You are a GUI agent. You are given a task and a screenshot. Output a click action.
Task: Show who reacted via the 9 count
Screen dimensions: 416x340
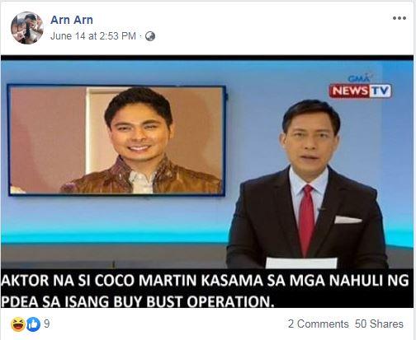pos(47,324)
